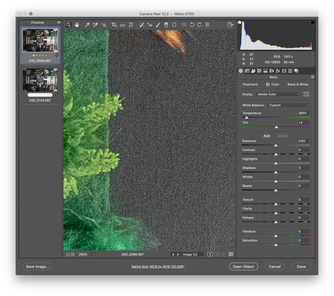Toggle the preview Y|Y comparison view
The width and height of the screenshot is (334, 296).
210,254
